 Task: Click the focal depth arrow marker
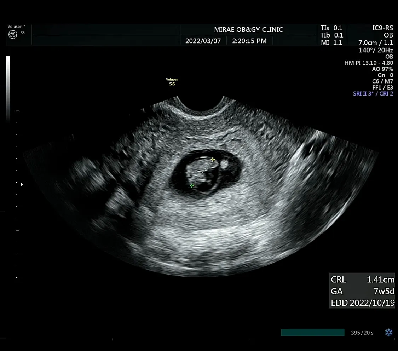point(22,184)
